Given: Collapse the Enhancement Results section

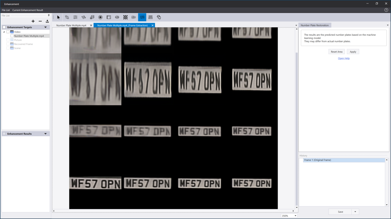Looking at the screenshot, I should coord(46,134).
